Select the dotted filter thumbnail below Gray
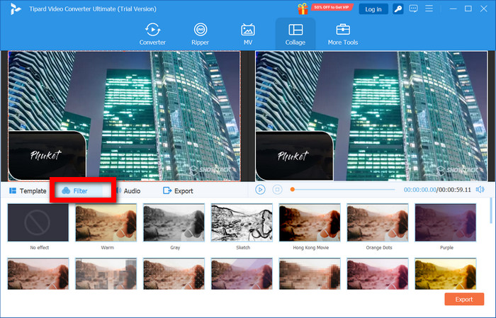The width and height of the screenshot is (496, 318). click(x=174, y=274)
